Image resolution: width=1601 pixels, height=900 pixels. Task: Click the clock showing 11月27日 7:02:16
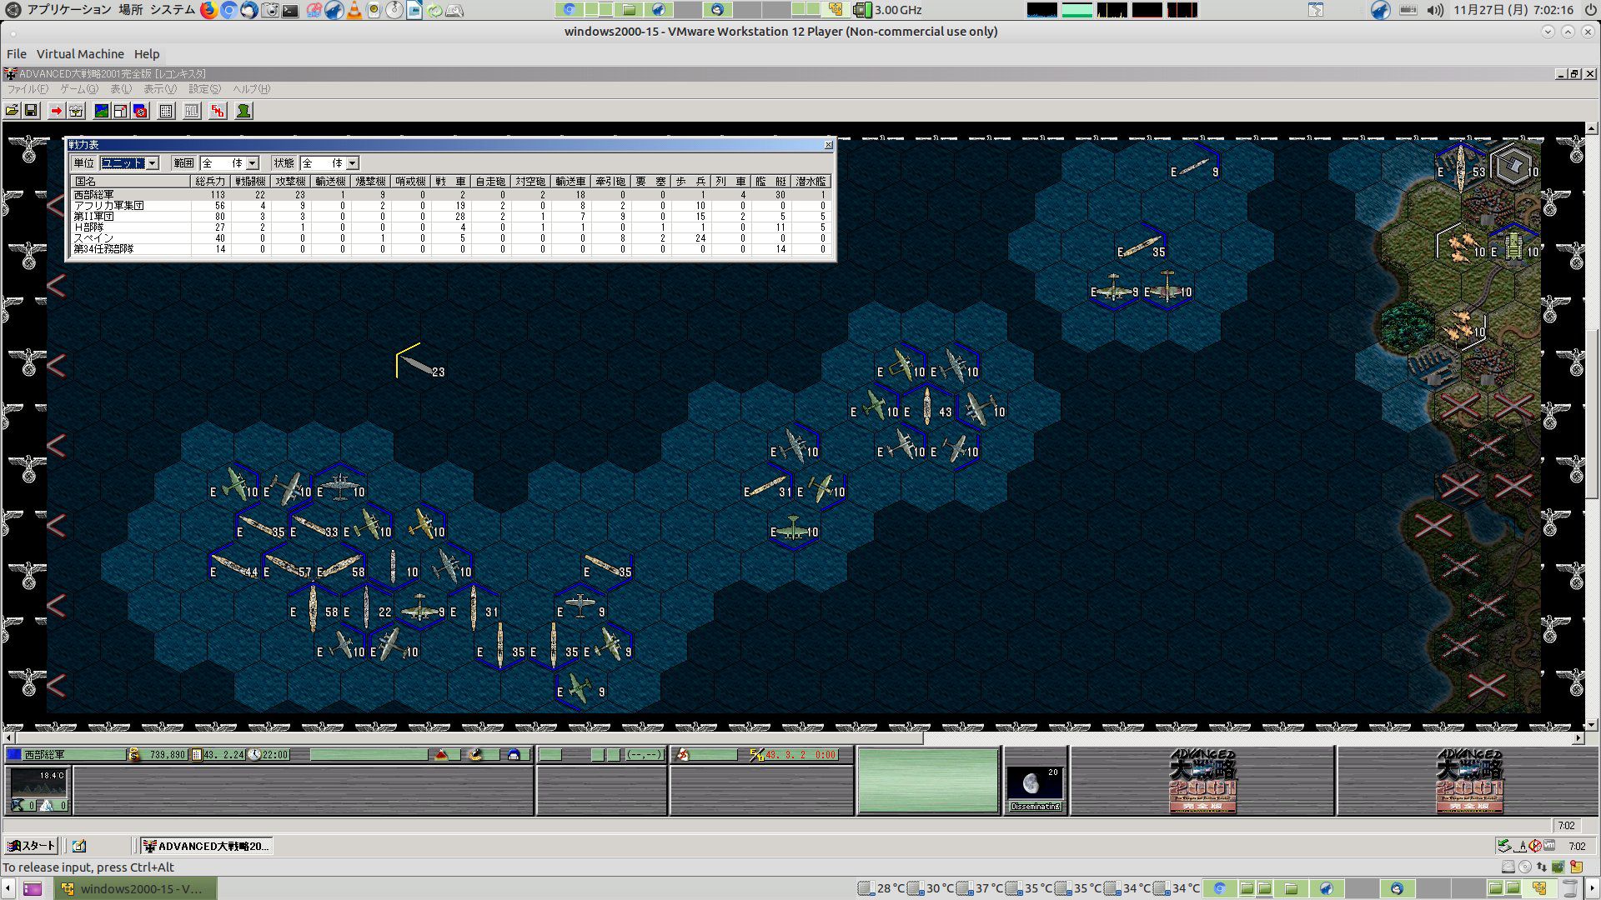(1513, 10)
